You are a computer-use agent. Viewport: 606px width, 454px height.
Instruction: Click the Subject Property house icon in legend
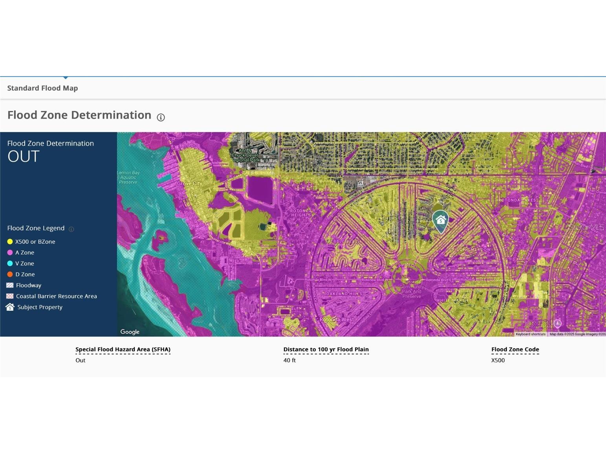(10, 307)
